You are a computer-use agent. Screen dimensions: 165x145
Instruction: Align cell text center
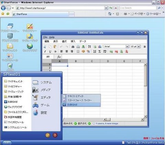(67, 51)
